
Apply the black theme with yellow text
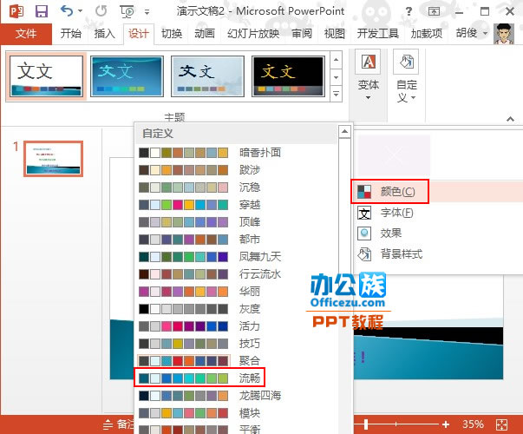[289, 76]
